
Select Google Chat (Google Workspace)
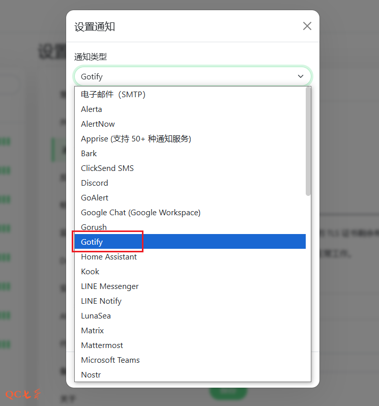(140, 212)
